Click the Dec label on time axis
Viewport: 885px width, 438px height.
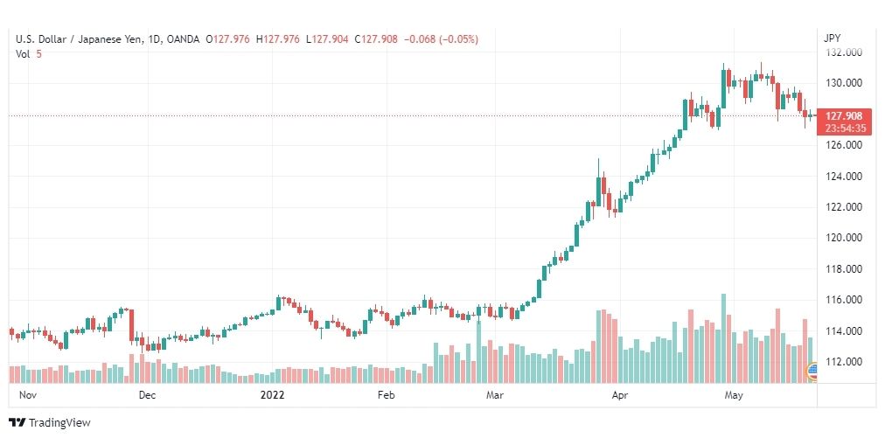(147, 395)
